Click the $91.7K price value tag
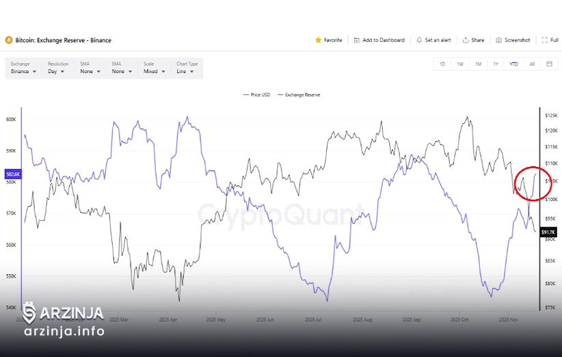The width and height of the screenshot is (562, 357). click(548, 233)
